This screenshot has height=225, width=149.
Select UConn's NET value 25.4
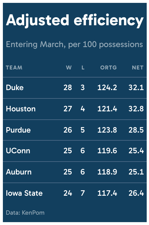click(136, 151)
